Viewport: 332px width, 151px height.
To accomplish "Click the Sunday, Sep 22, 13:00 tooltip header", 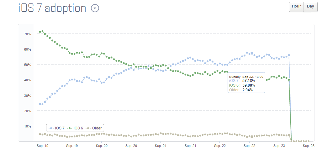I will coord(246,76).
